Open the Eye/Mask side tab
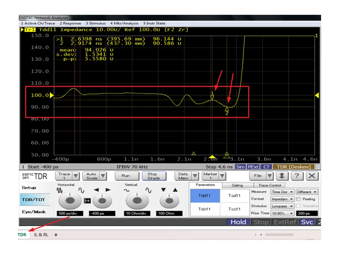340x254 pixels. coord(35,212)
